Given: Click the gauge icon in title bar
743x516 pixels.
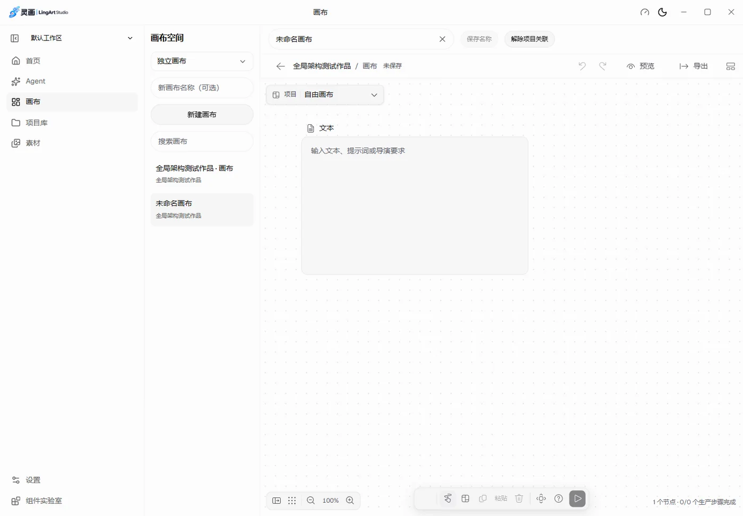Looking at the screenshot, I should 645,12.
